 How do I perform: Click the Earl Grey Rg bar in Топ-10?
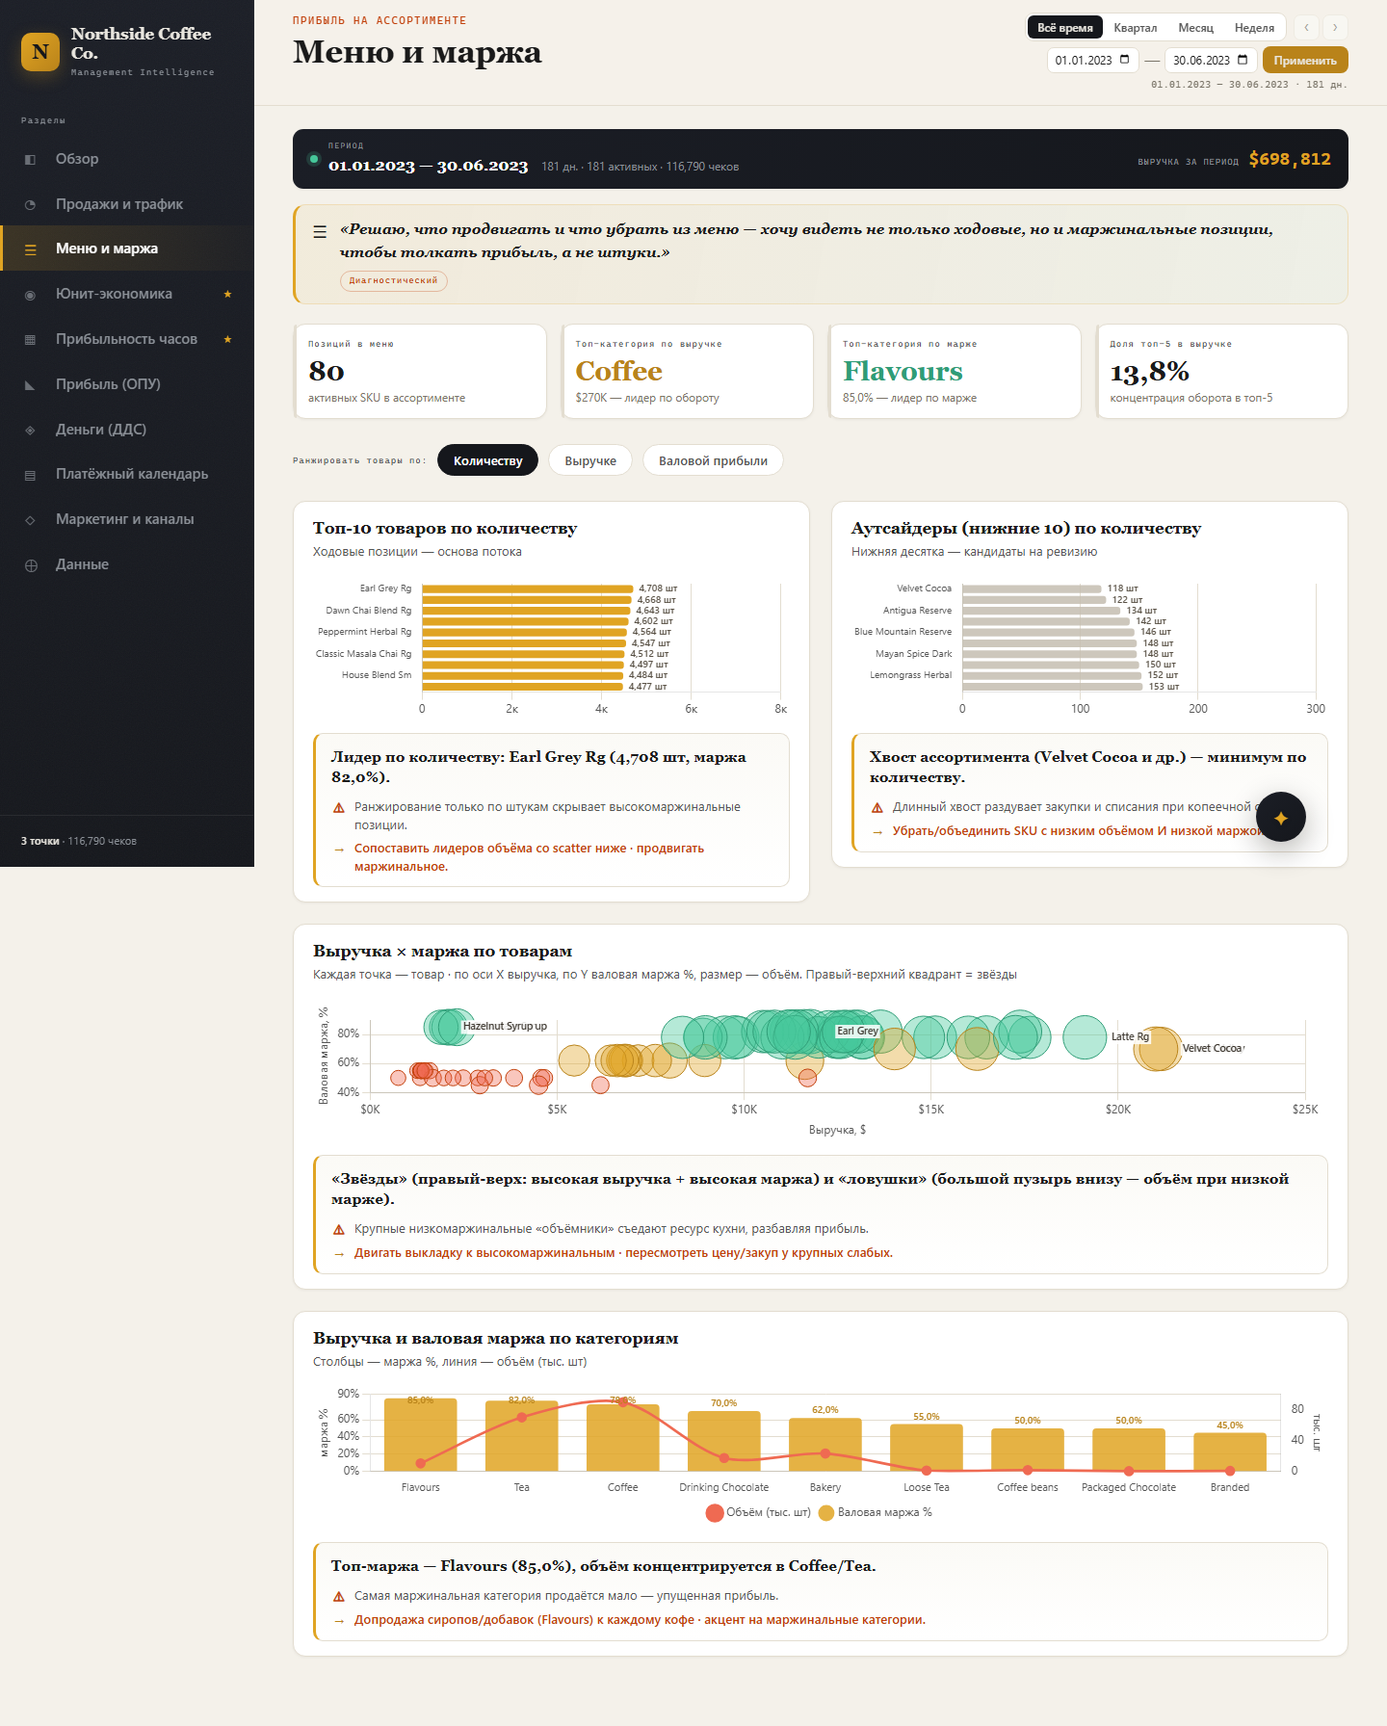(528, 588)
